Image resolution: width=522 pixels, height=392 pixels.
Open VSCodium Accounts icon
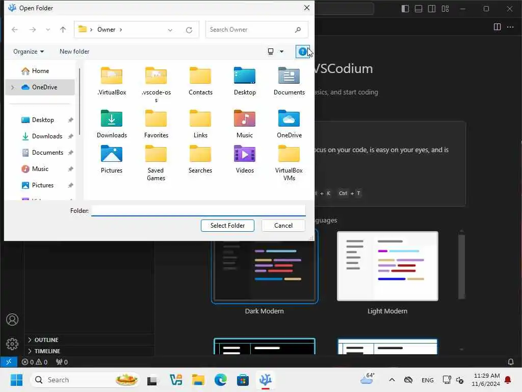click(12, 320)
